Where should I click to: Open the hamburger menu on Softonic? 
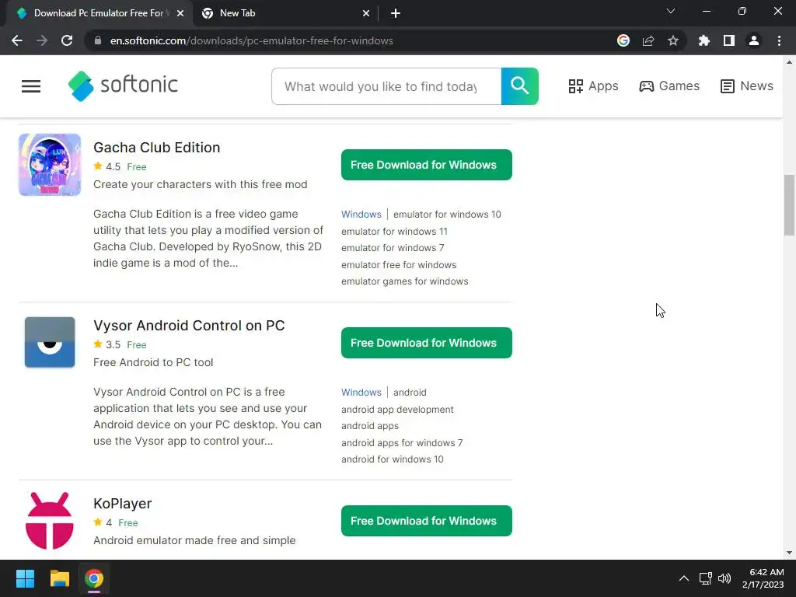point(31,86)
